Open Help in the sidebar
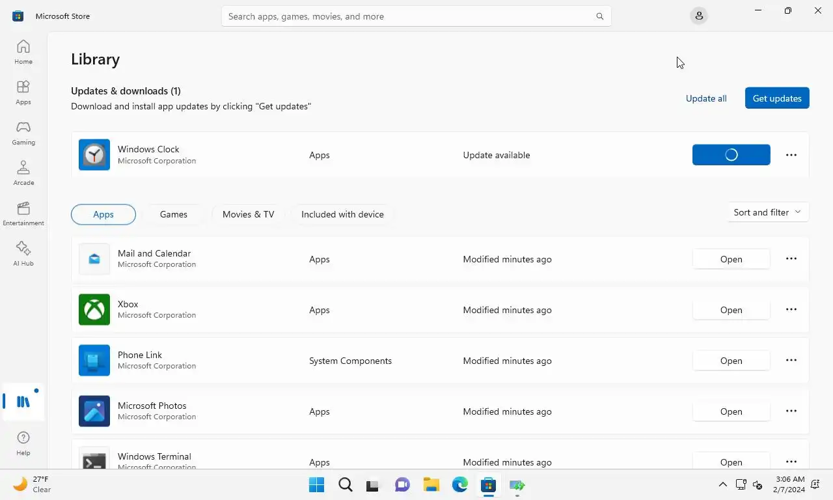833x500 pixels. pos(23,443)
